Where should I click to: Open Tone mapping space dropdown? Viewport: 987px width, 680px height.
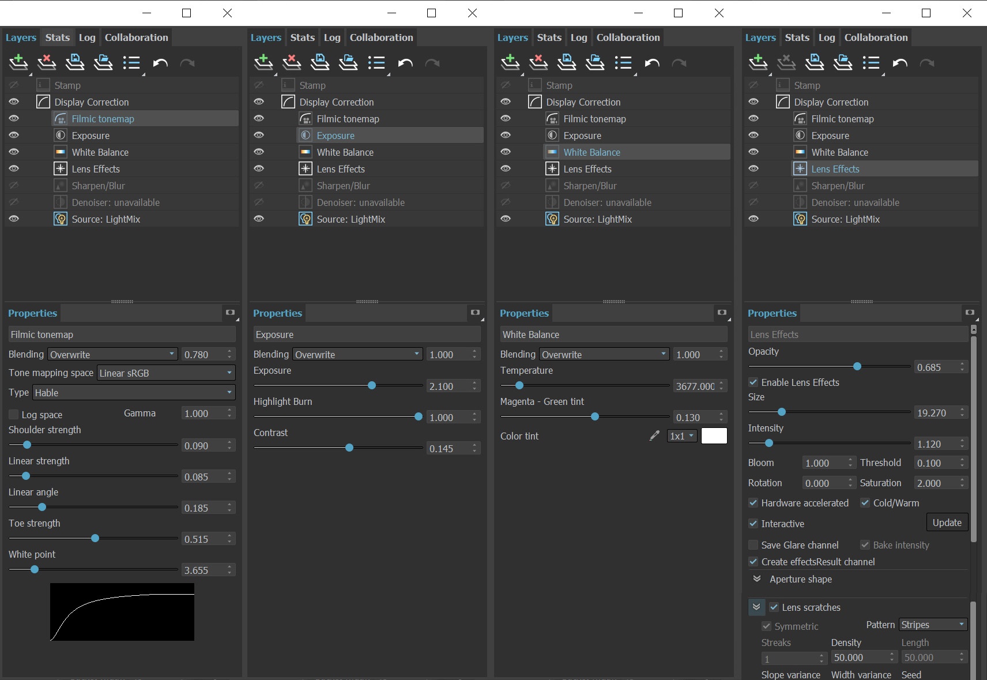166,373
